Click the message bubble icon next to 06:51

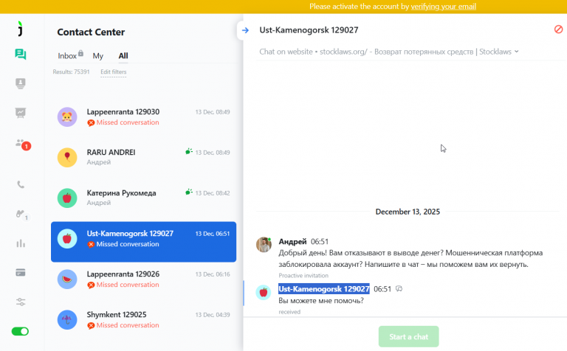[x=399, y=289]
